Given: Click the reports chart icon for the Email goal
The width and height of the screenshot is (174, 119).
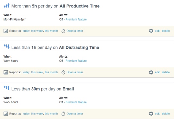Looking at the screenshot, I should point(6,114).
